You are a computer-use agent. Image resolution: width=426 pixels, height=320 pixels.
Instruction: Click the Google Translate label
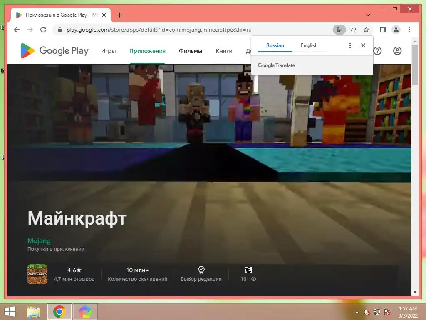276,65
